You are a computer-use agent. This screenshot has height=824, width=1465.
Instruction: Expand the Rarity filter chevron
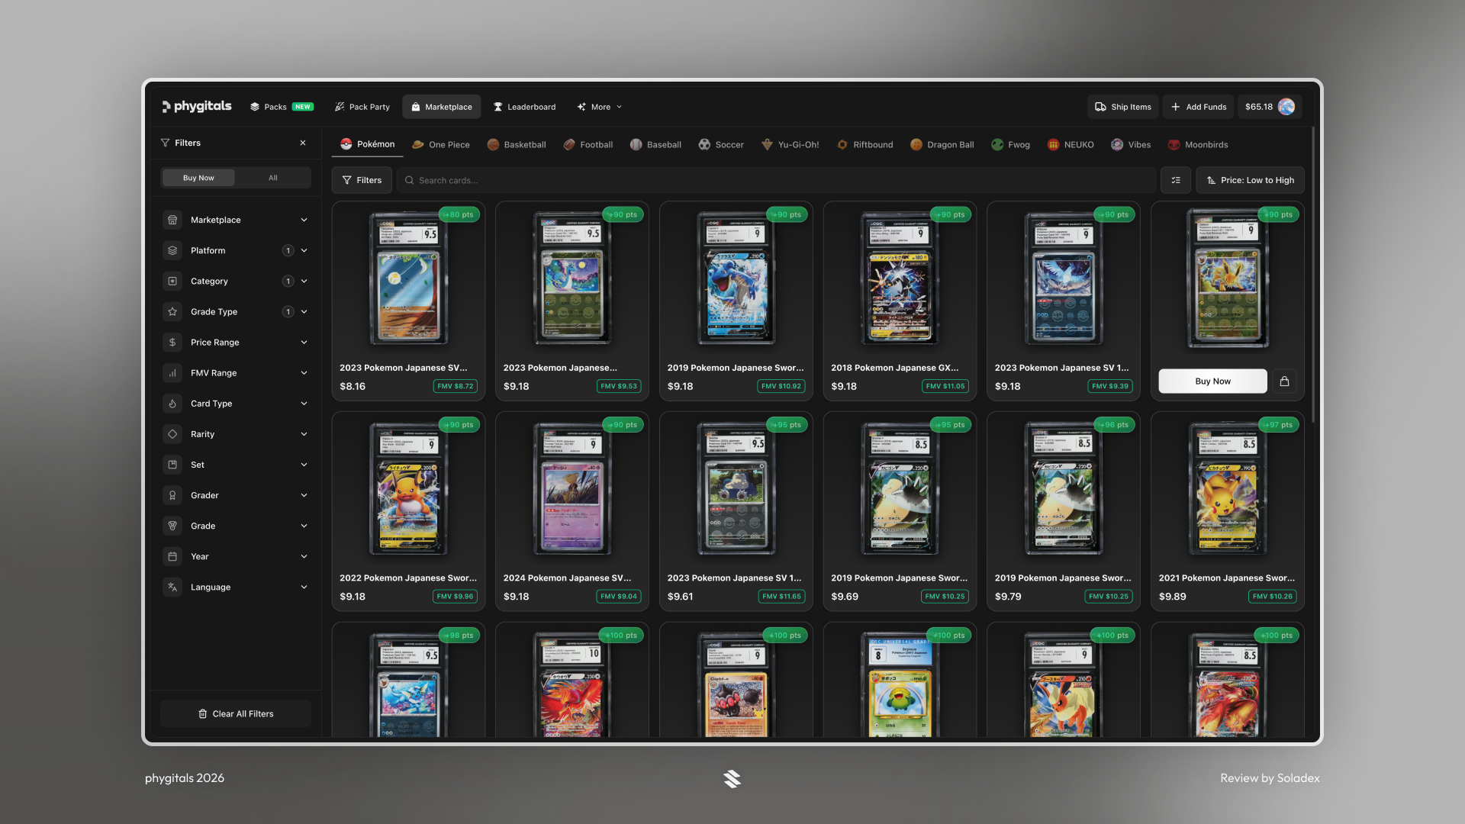tap(304, 434)
